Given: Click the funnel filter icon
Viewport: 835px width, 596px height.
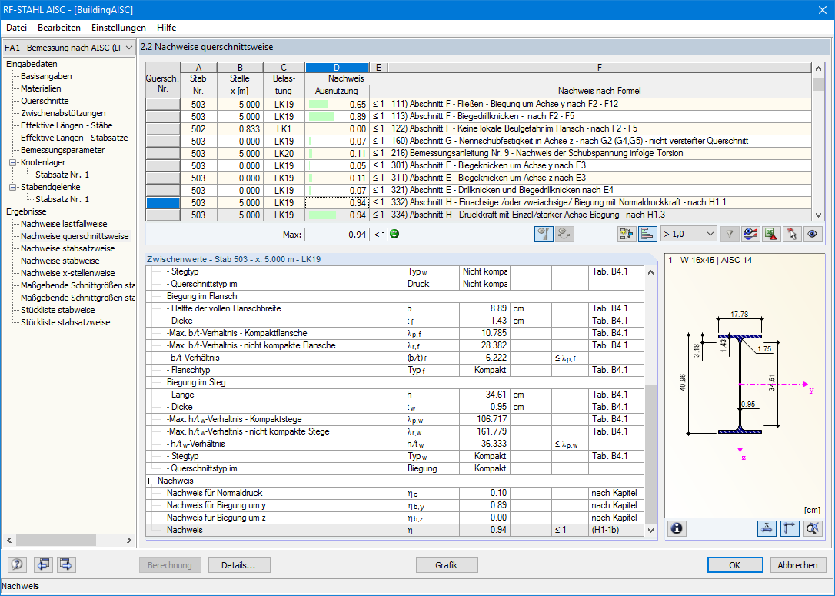Looking at the screenshot, I should [x=730, y=235].
